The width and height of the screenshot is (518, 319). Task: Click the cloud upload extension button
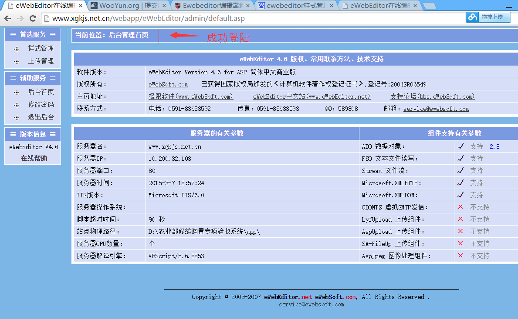(x=488, y=17)
